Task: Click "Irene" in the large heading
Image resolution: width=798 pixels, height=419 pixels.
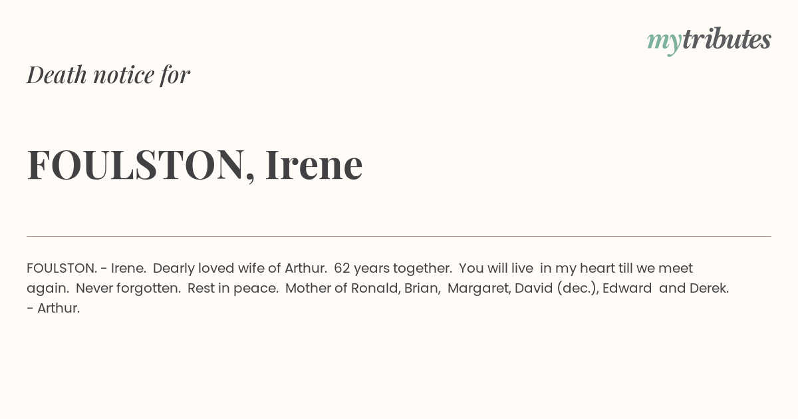Action: tap(314, 164)
